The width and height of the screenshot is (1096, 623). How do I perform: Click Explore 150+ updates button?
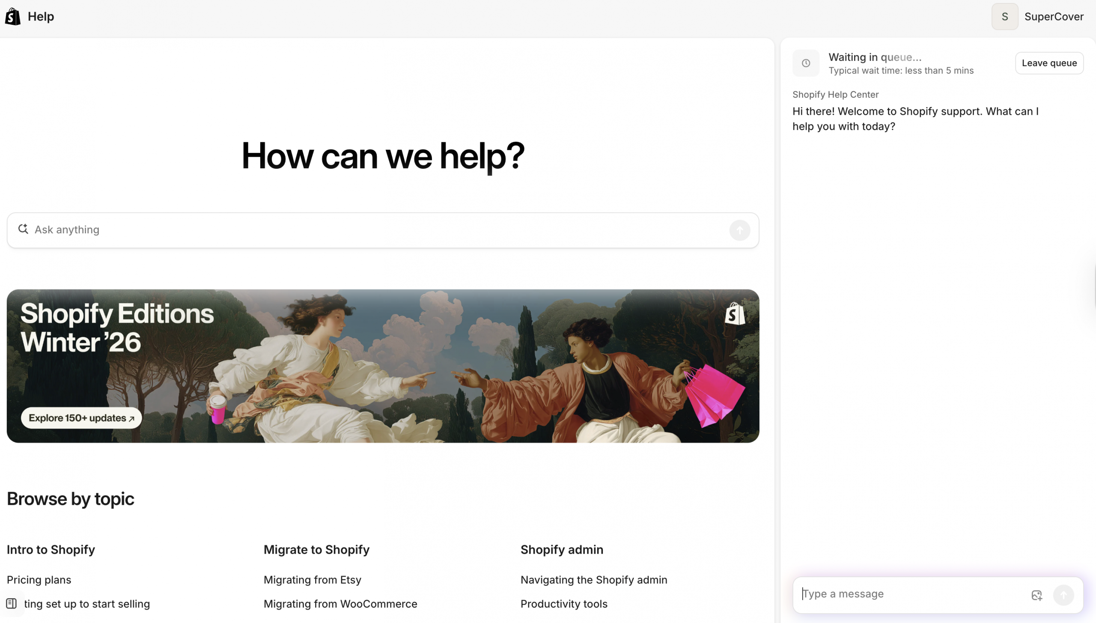pos(81,418)
